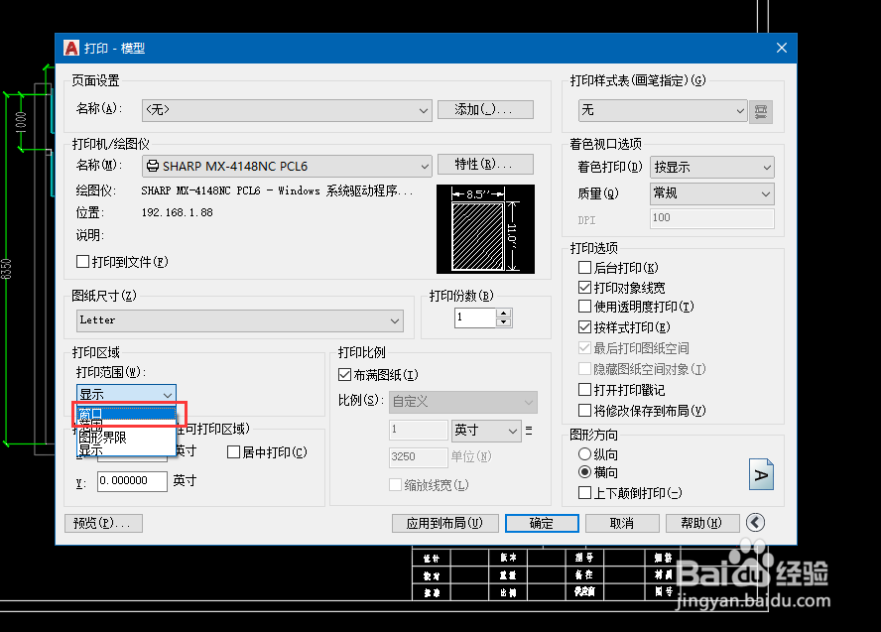
Task: Click the collapse dialog arrow icon
Action: tap(755, 523)
